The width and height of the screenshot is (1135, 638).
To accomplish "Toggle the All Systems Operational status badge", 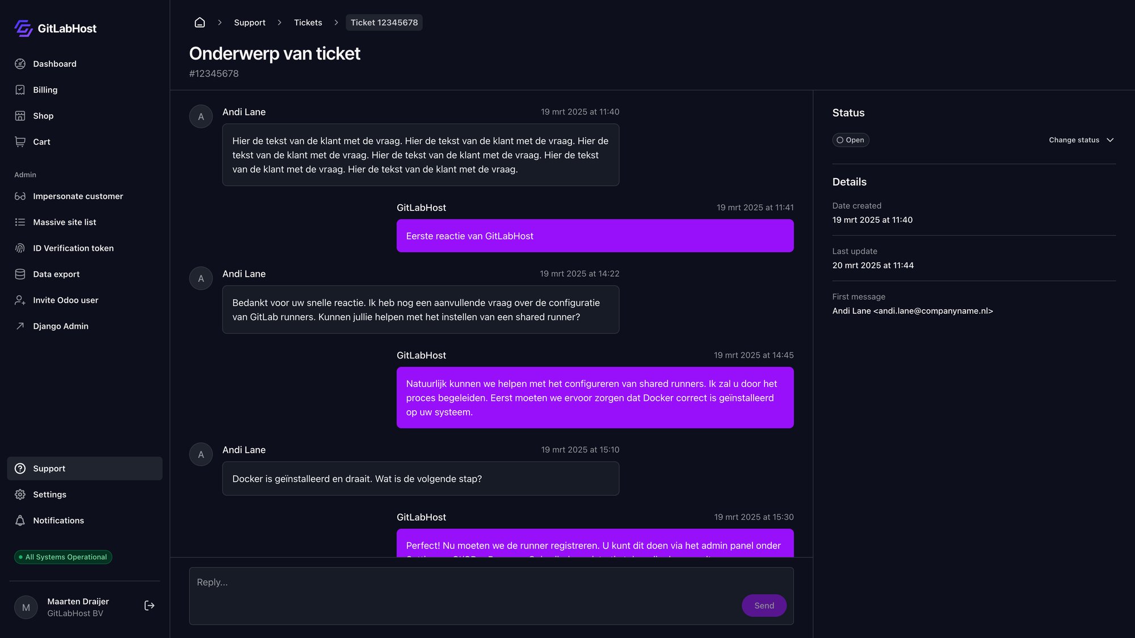I will (63, 557).
